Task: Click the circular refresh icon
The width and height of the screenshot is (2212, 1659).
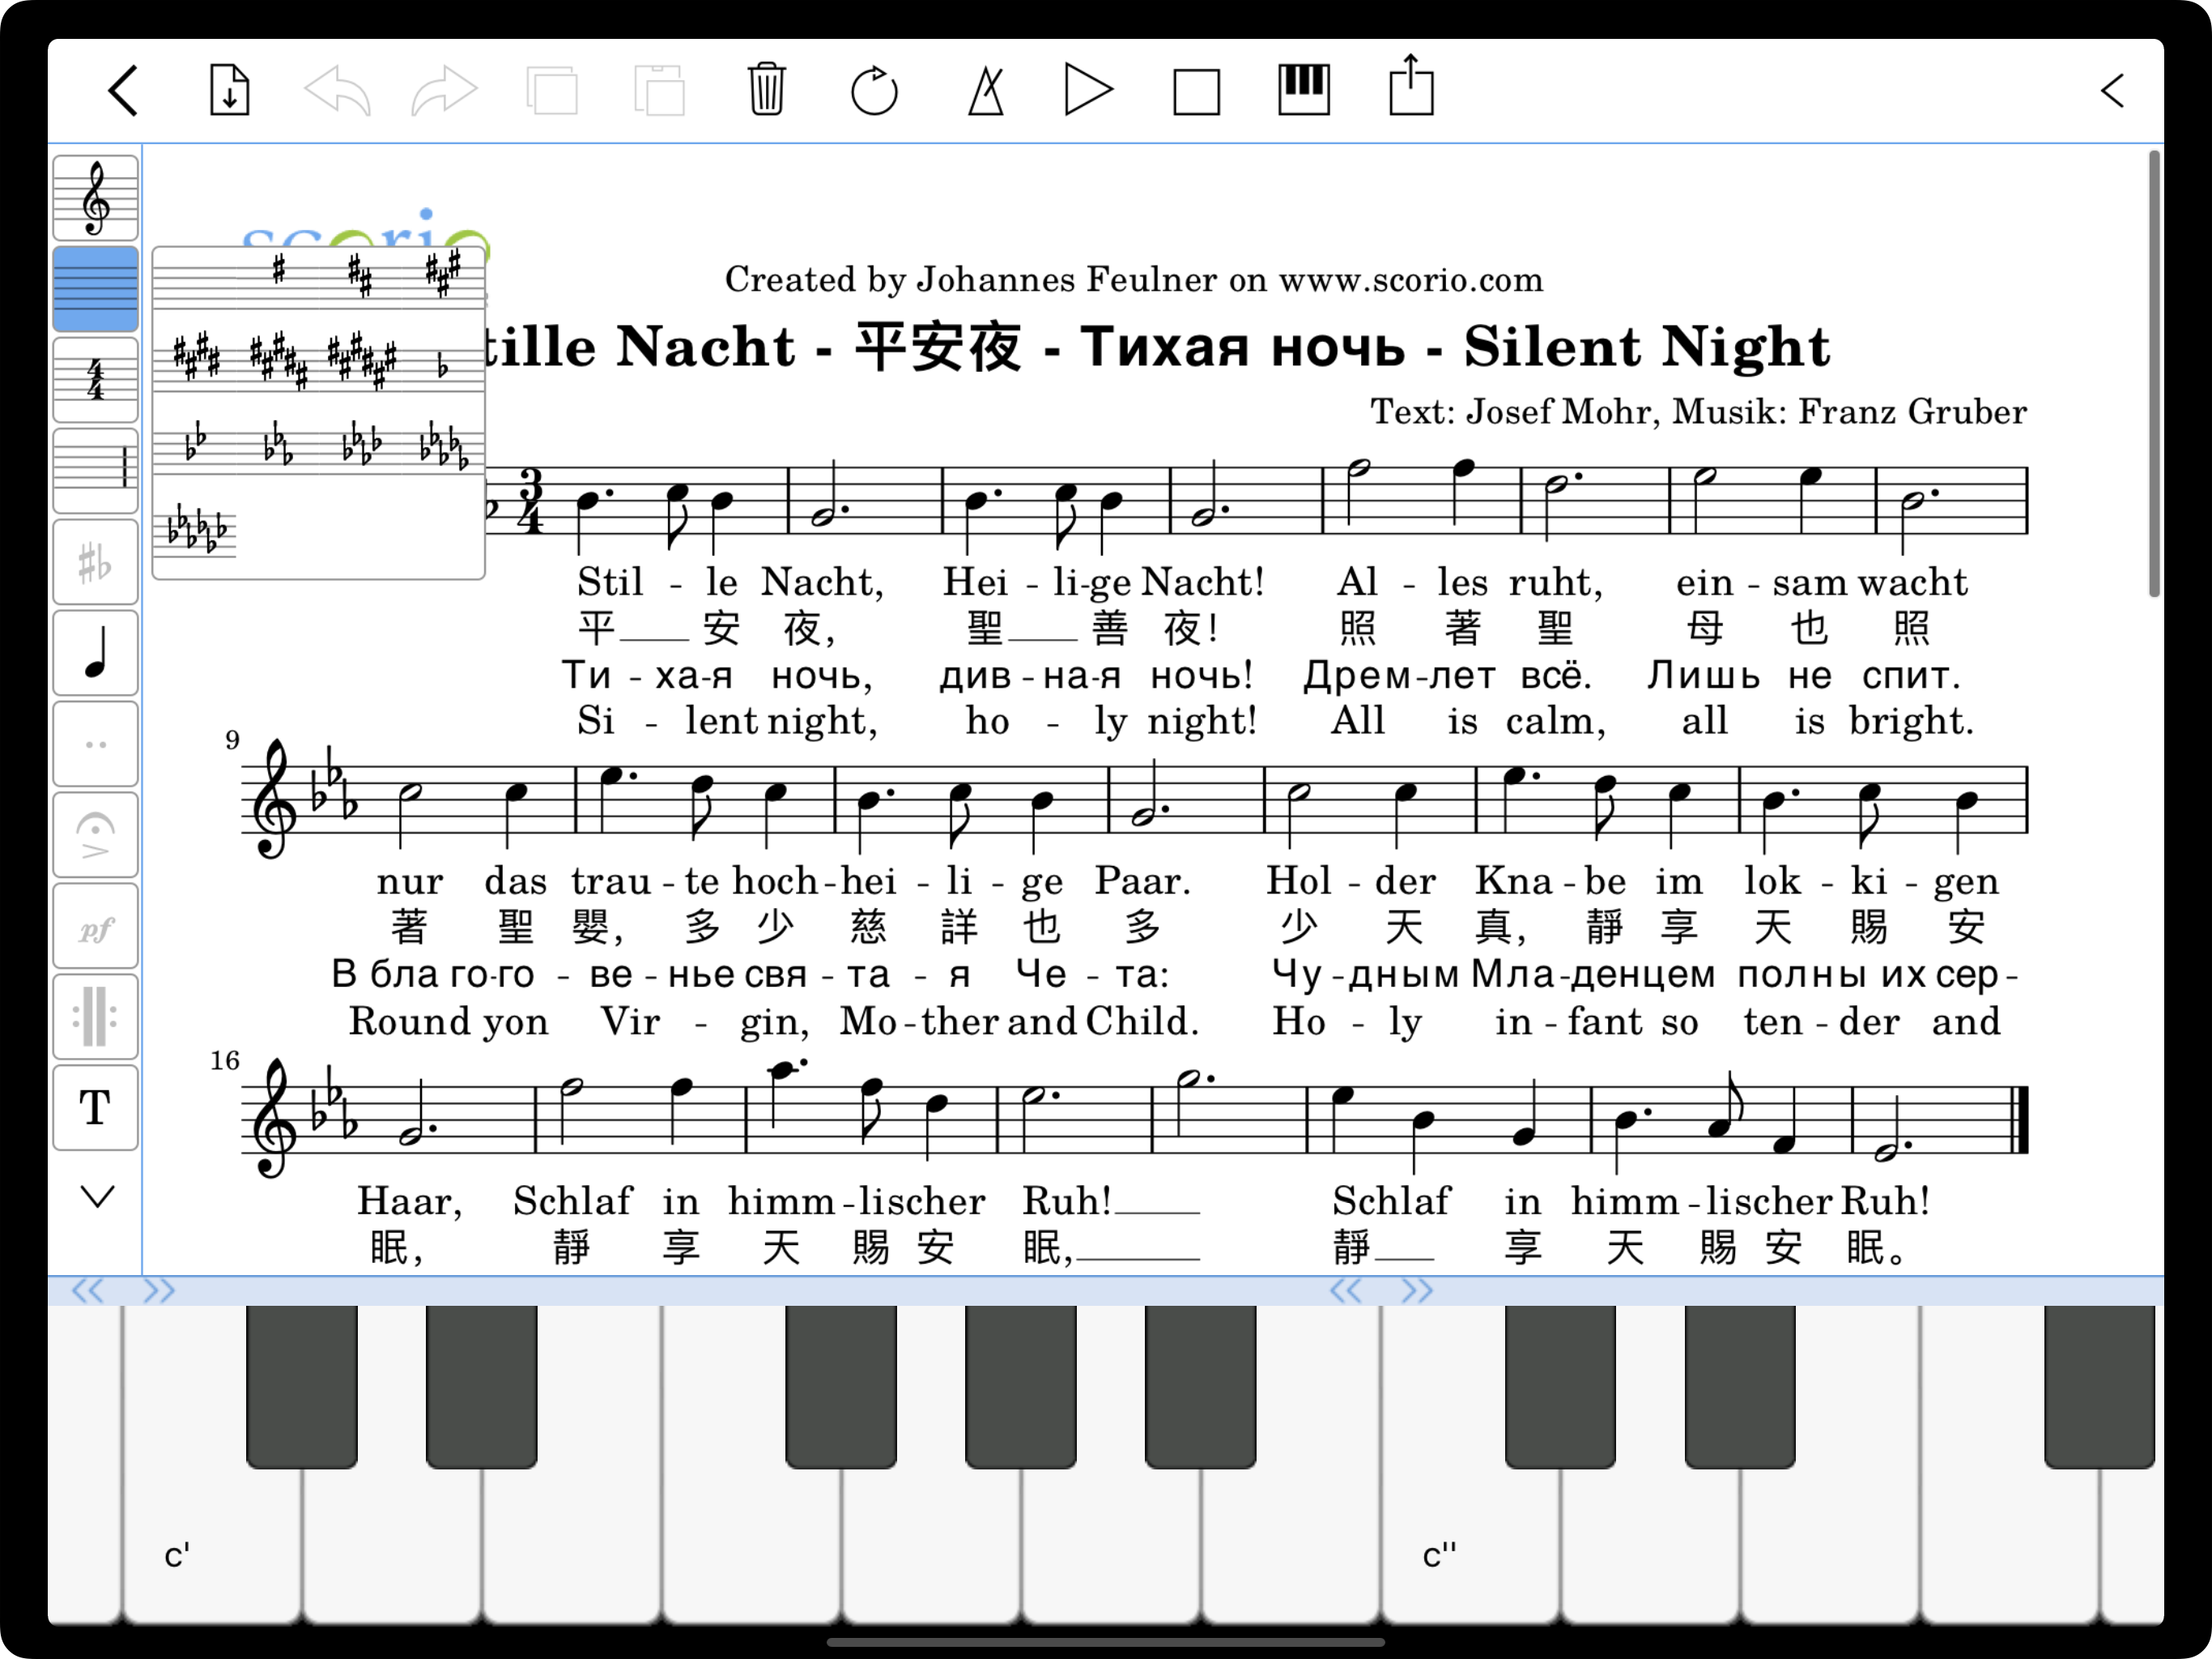Action: tap(874, 91)
